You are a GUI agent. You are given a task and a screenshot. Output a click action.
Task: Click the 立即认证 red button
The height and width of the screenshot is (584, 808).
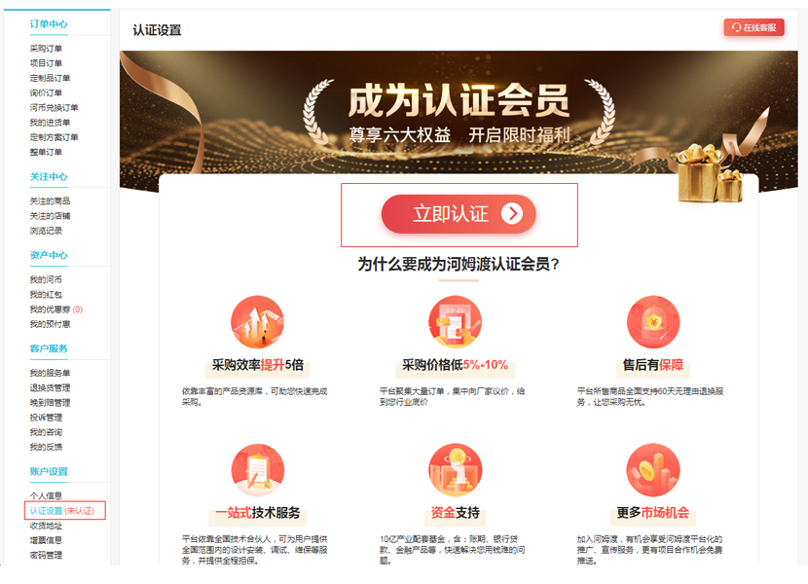459,214
